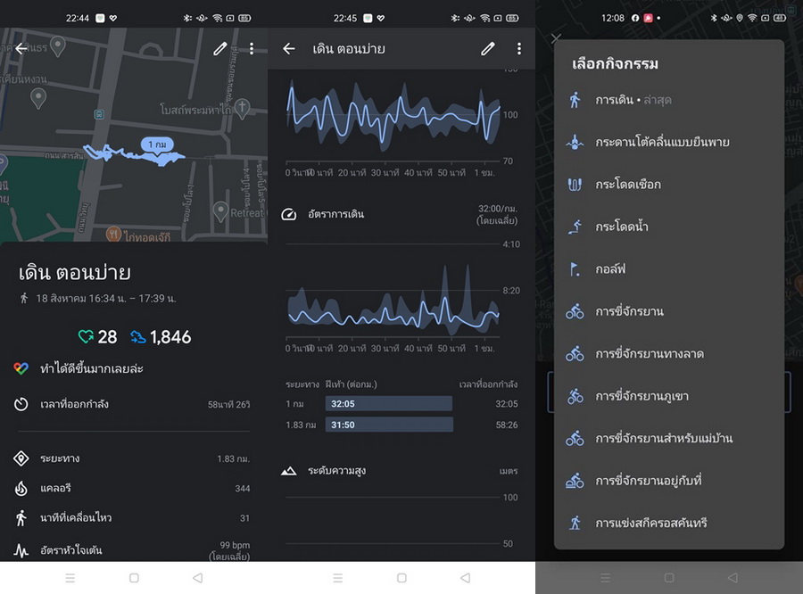
Task: Close the เลือกกิจกรรม activity picker with the X
Action: [556, 38]
